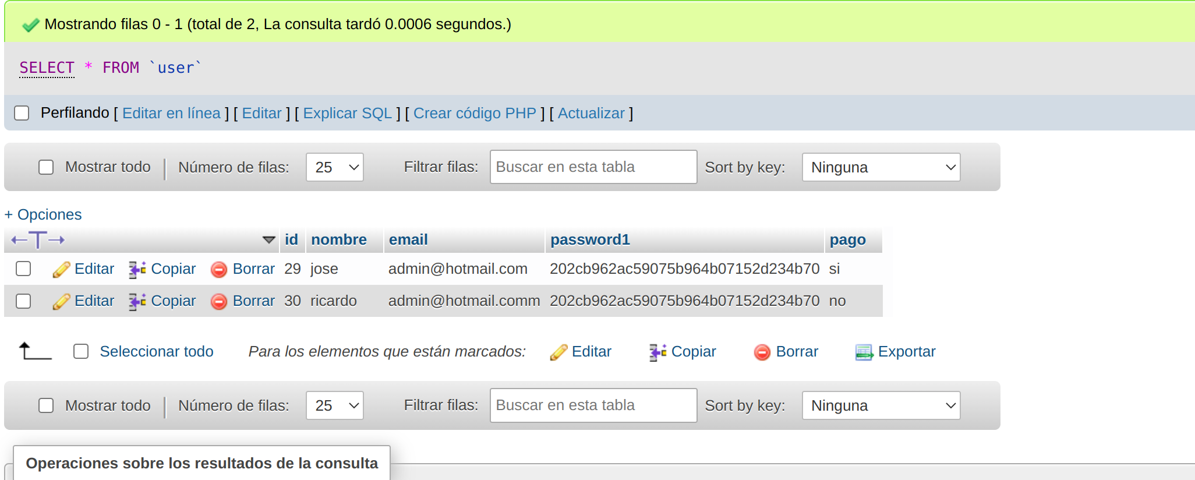The width and height of the screenshot is (1195, 480).
Task: Click the copy icon in ricardo's row
Action: coord(137,301)
